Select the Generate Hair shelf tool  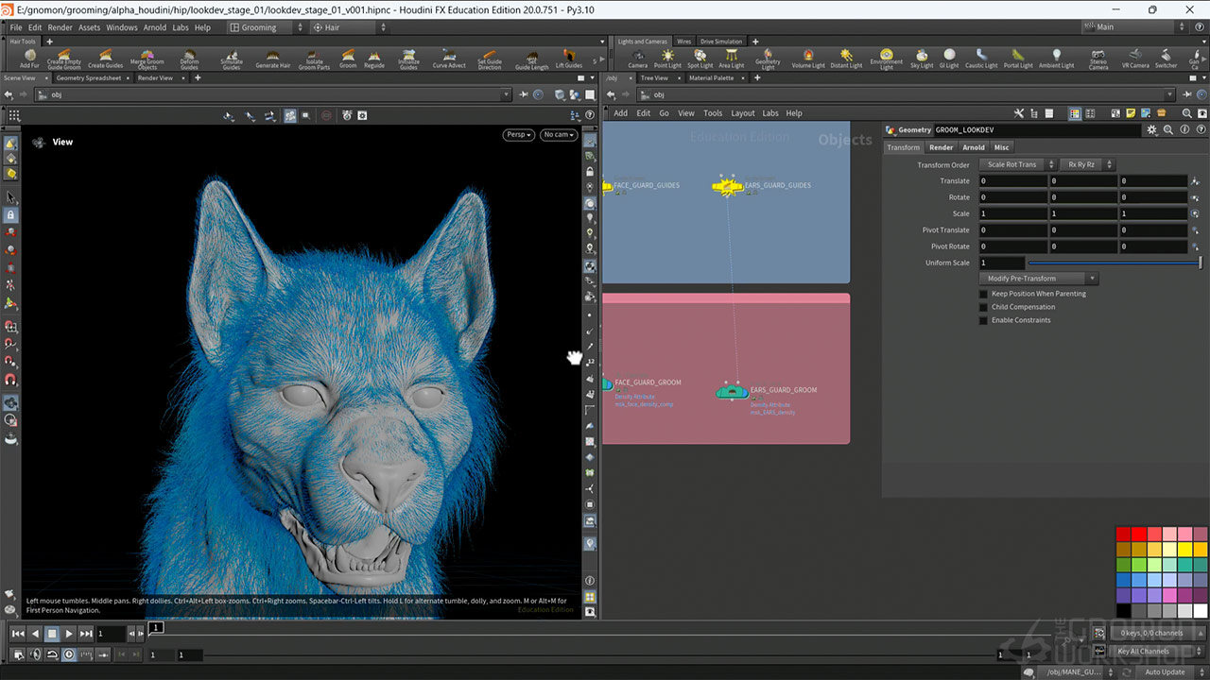click(x=272, y=58)
